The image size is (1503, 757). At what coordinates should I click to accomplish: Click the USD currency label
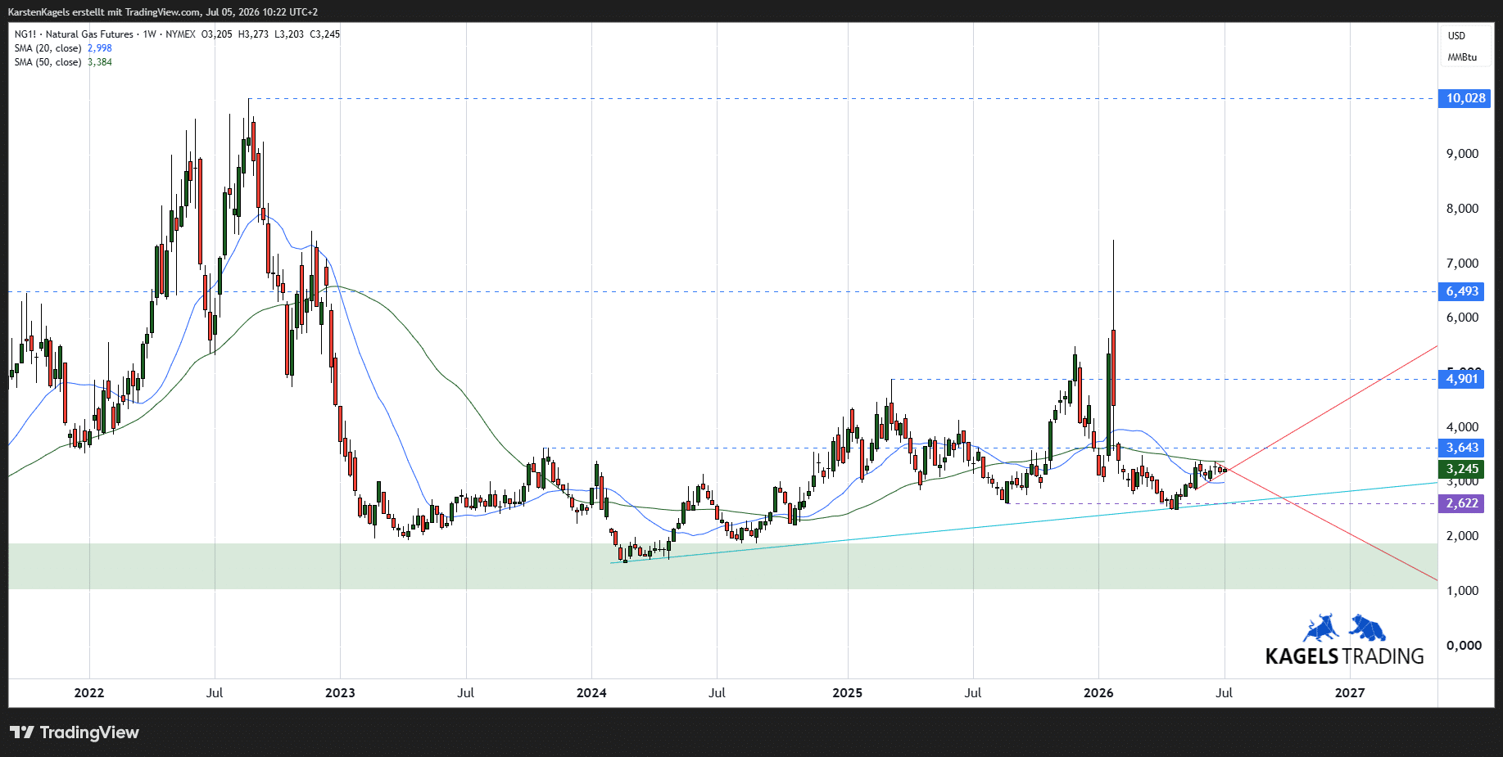[1456, 36]
